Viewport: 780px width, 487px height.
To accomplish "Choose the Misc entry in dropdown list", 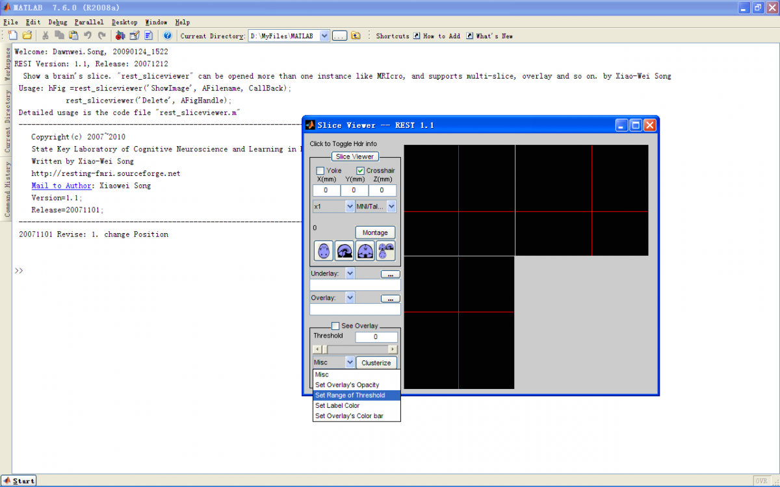I will point(357,375).
